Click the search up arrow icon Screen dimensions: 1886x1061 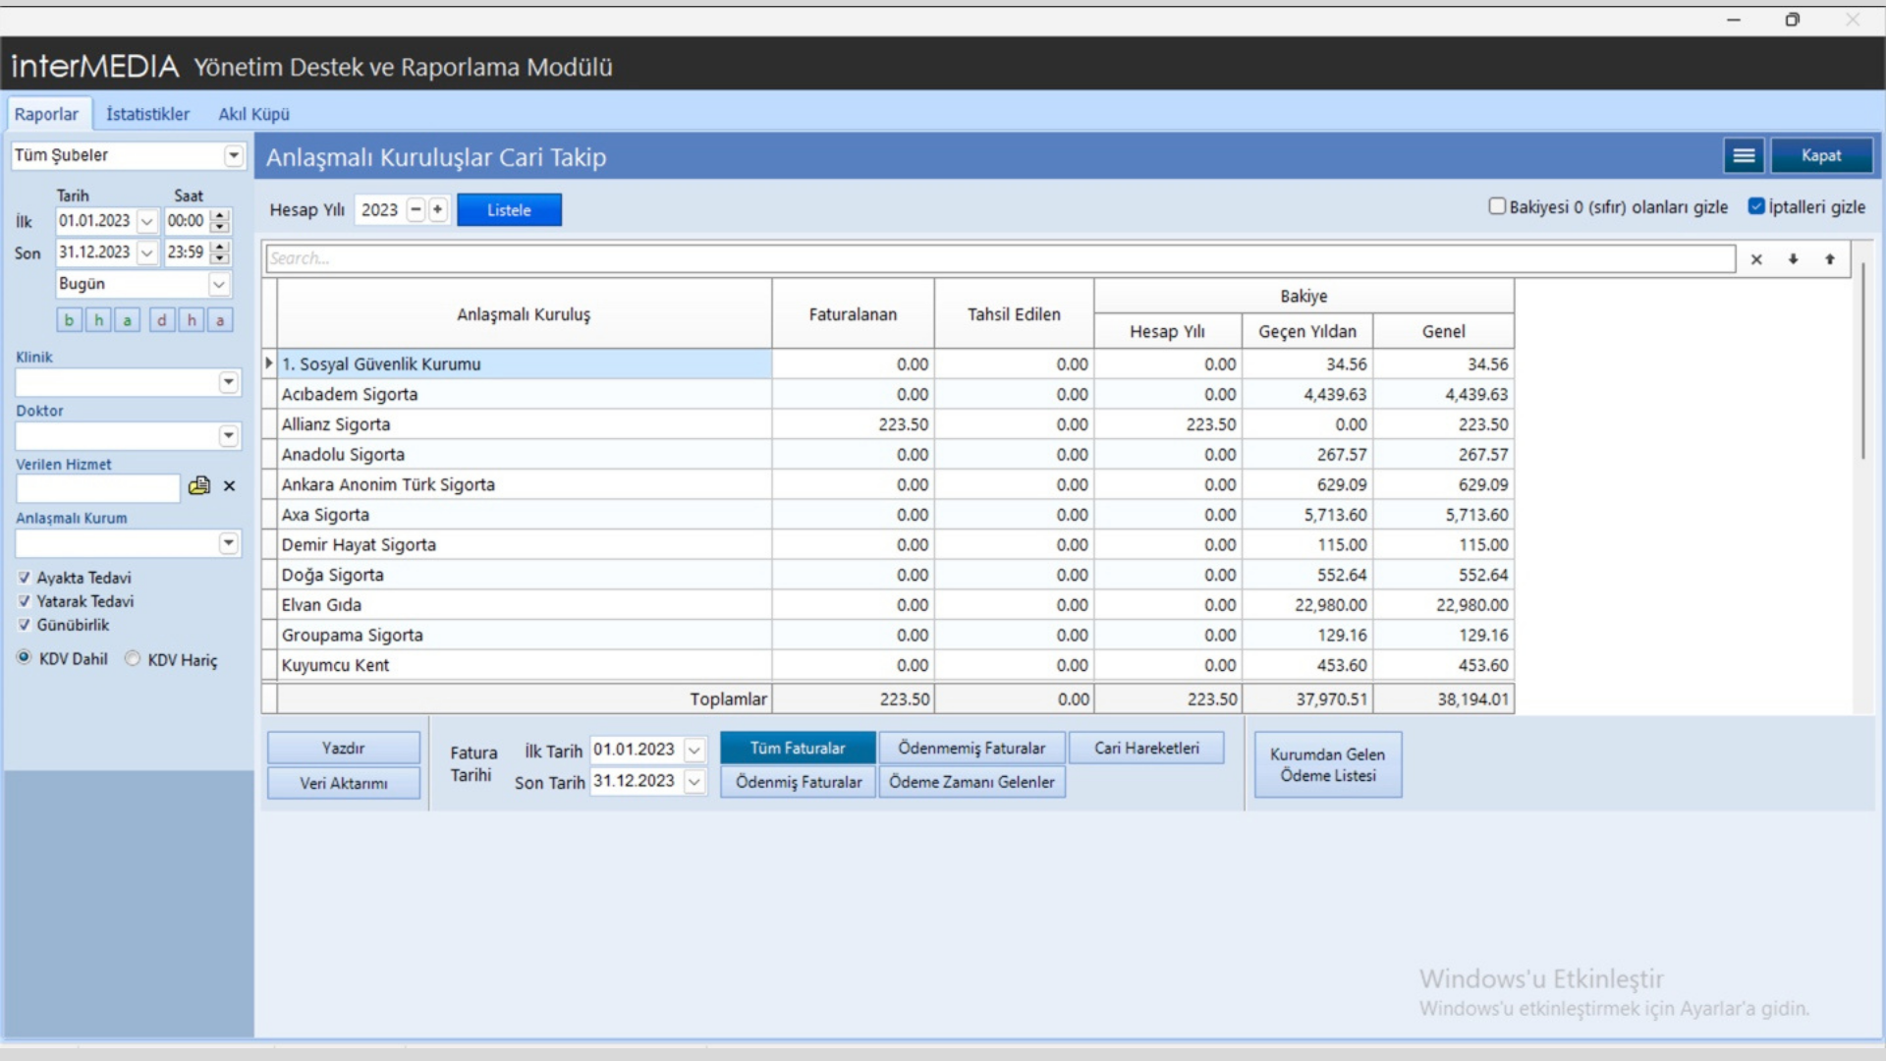click(1829, 259)
